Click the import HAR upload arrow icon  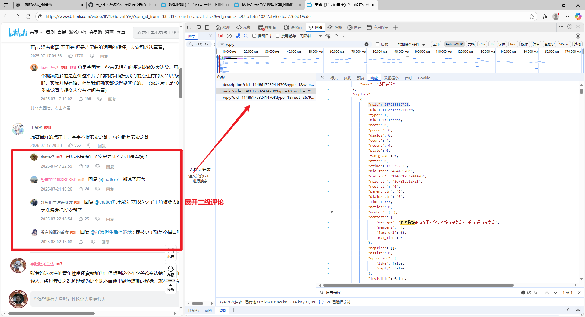coord(336,36)
